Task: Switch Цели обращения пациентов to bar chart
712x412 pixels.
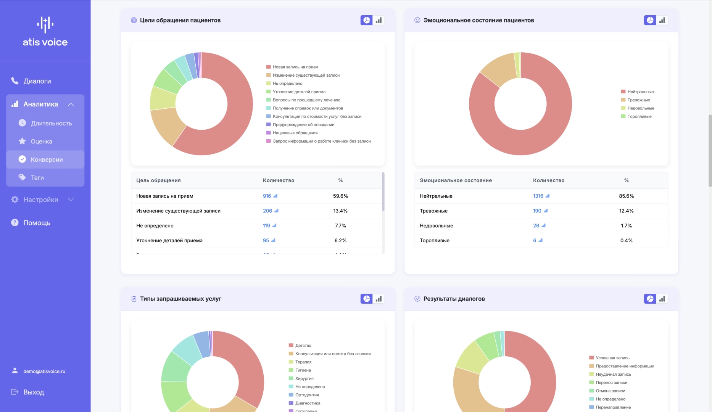Action: tap(379, 20)
